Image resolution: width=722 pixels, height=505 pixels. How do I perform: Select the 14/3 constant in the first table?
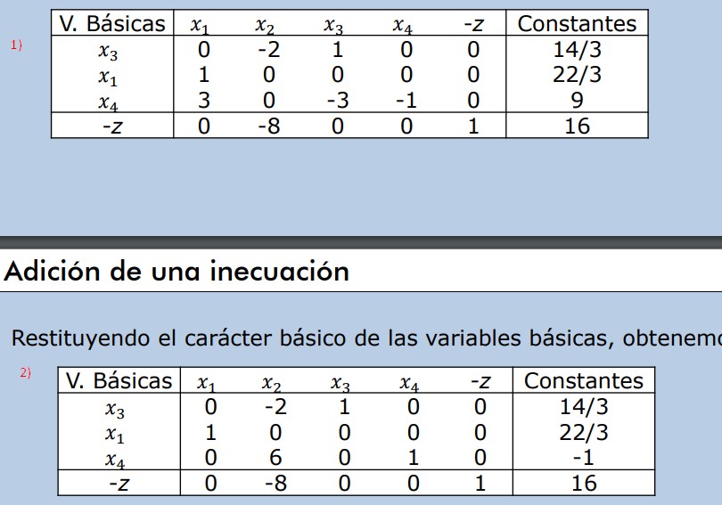tap(577, 50)
